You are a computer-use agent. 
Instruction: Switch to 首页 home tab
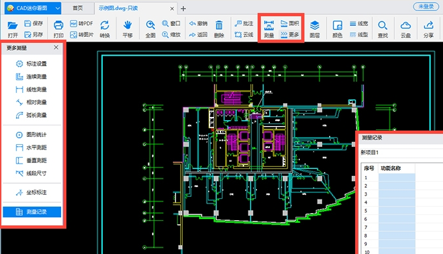tap(77, 8)
